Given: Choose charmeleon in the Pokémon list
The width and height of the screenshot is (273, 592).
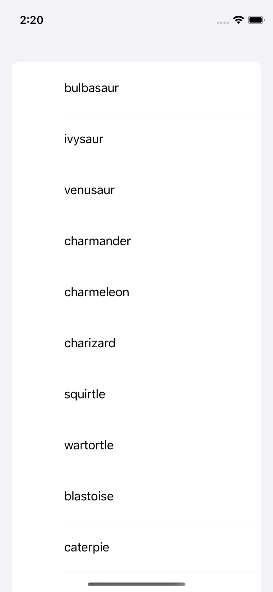Looking at the screenshot, I should tap(97, 292).
